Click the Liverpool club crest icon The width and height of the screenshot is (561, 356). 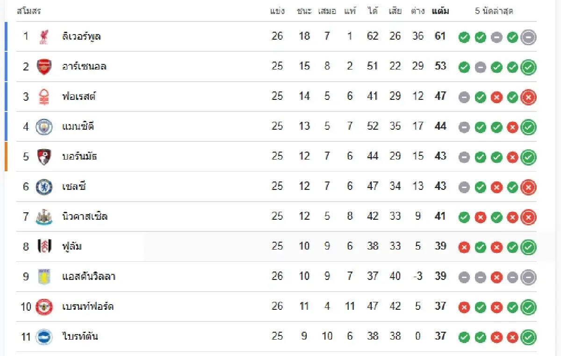coord(44,36)
